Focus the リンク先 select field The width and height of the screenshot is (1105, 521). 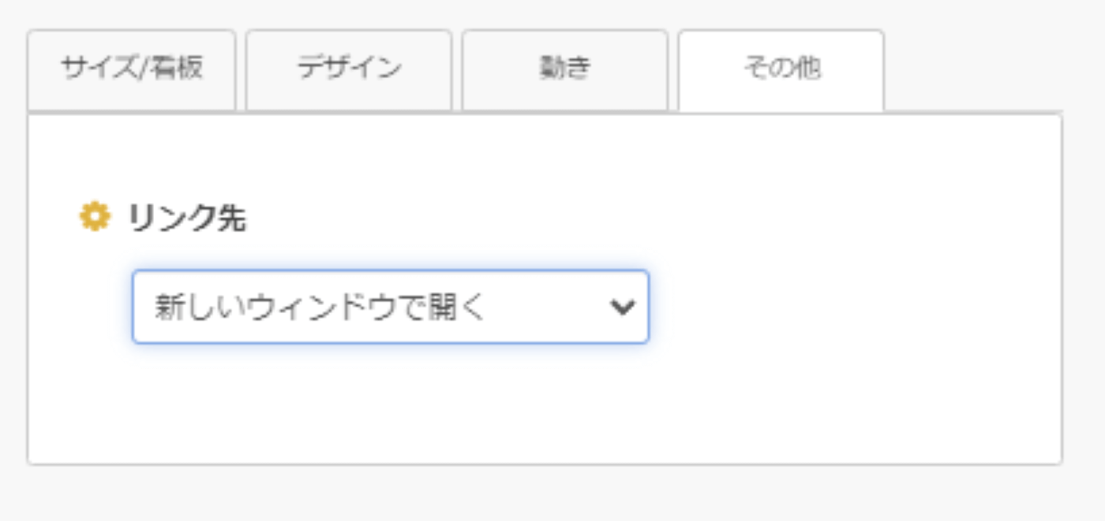click(391, 307)
